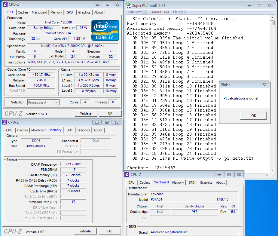Click the Loop 24 finished line
Viewport: 278px width, 236px height.
pos(174,154)
